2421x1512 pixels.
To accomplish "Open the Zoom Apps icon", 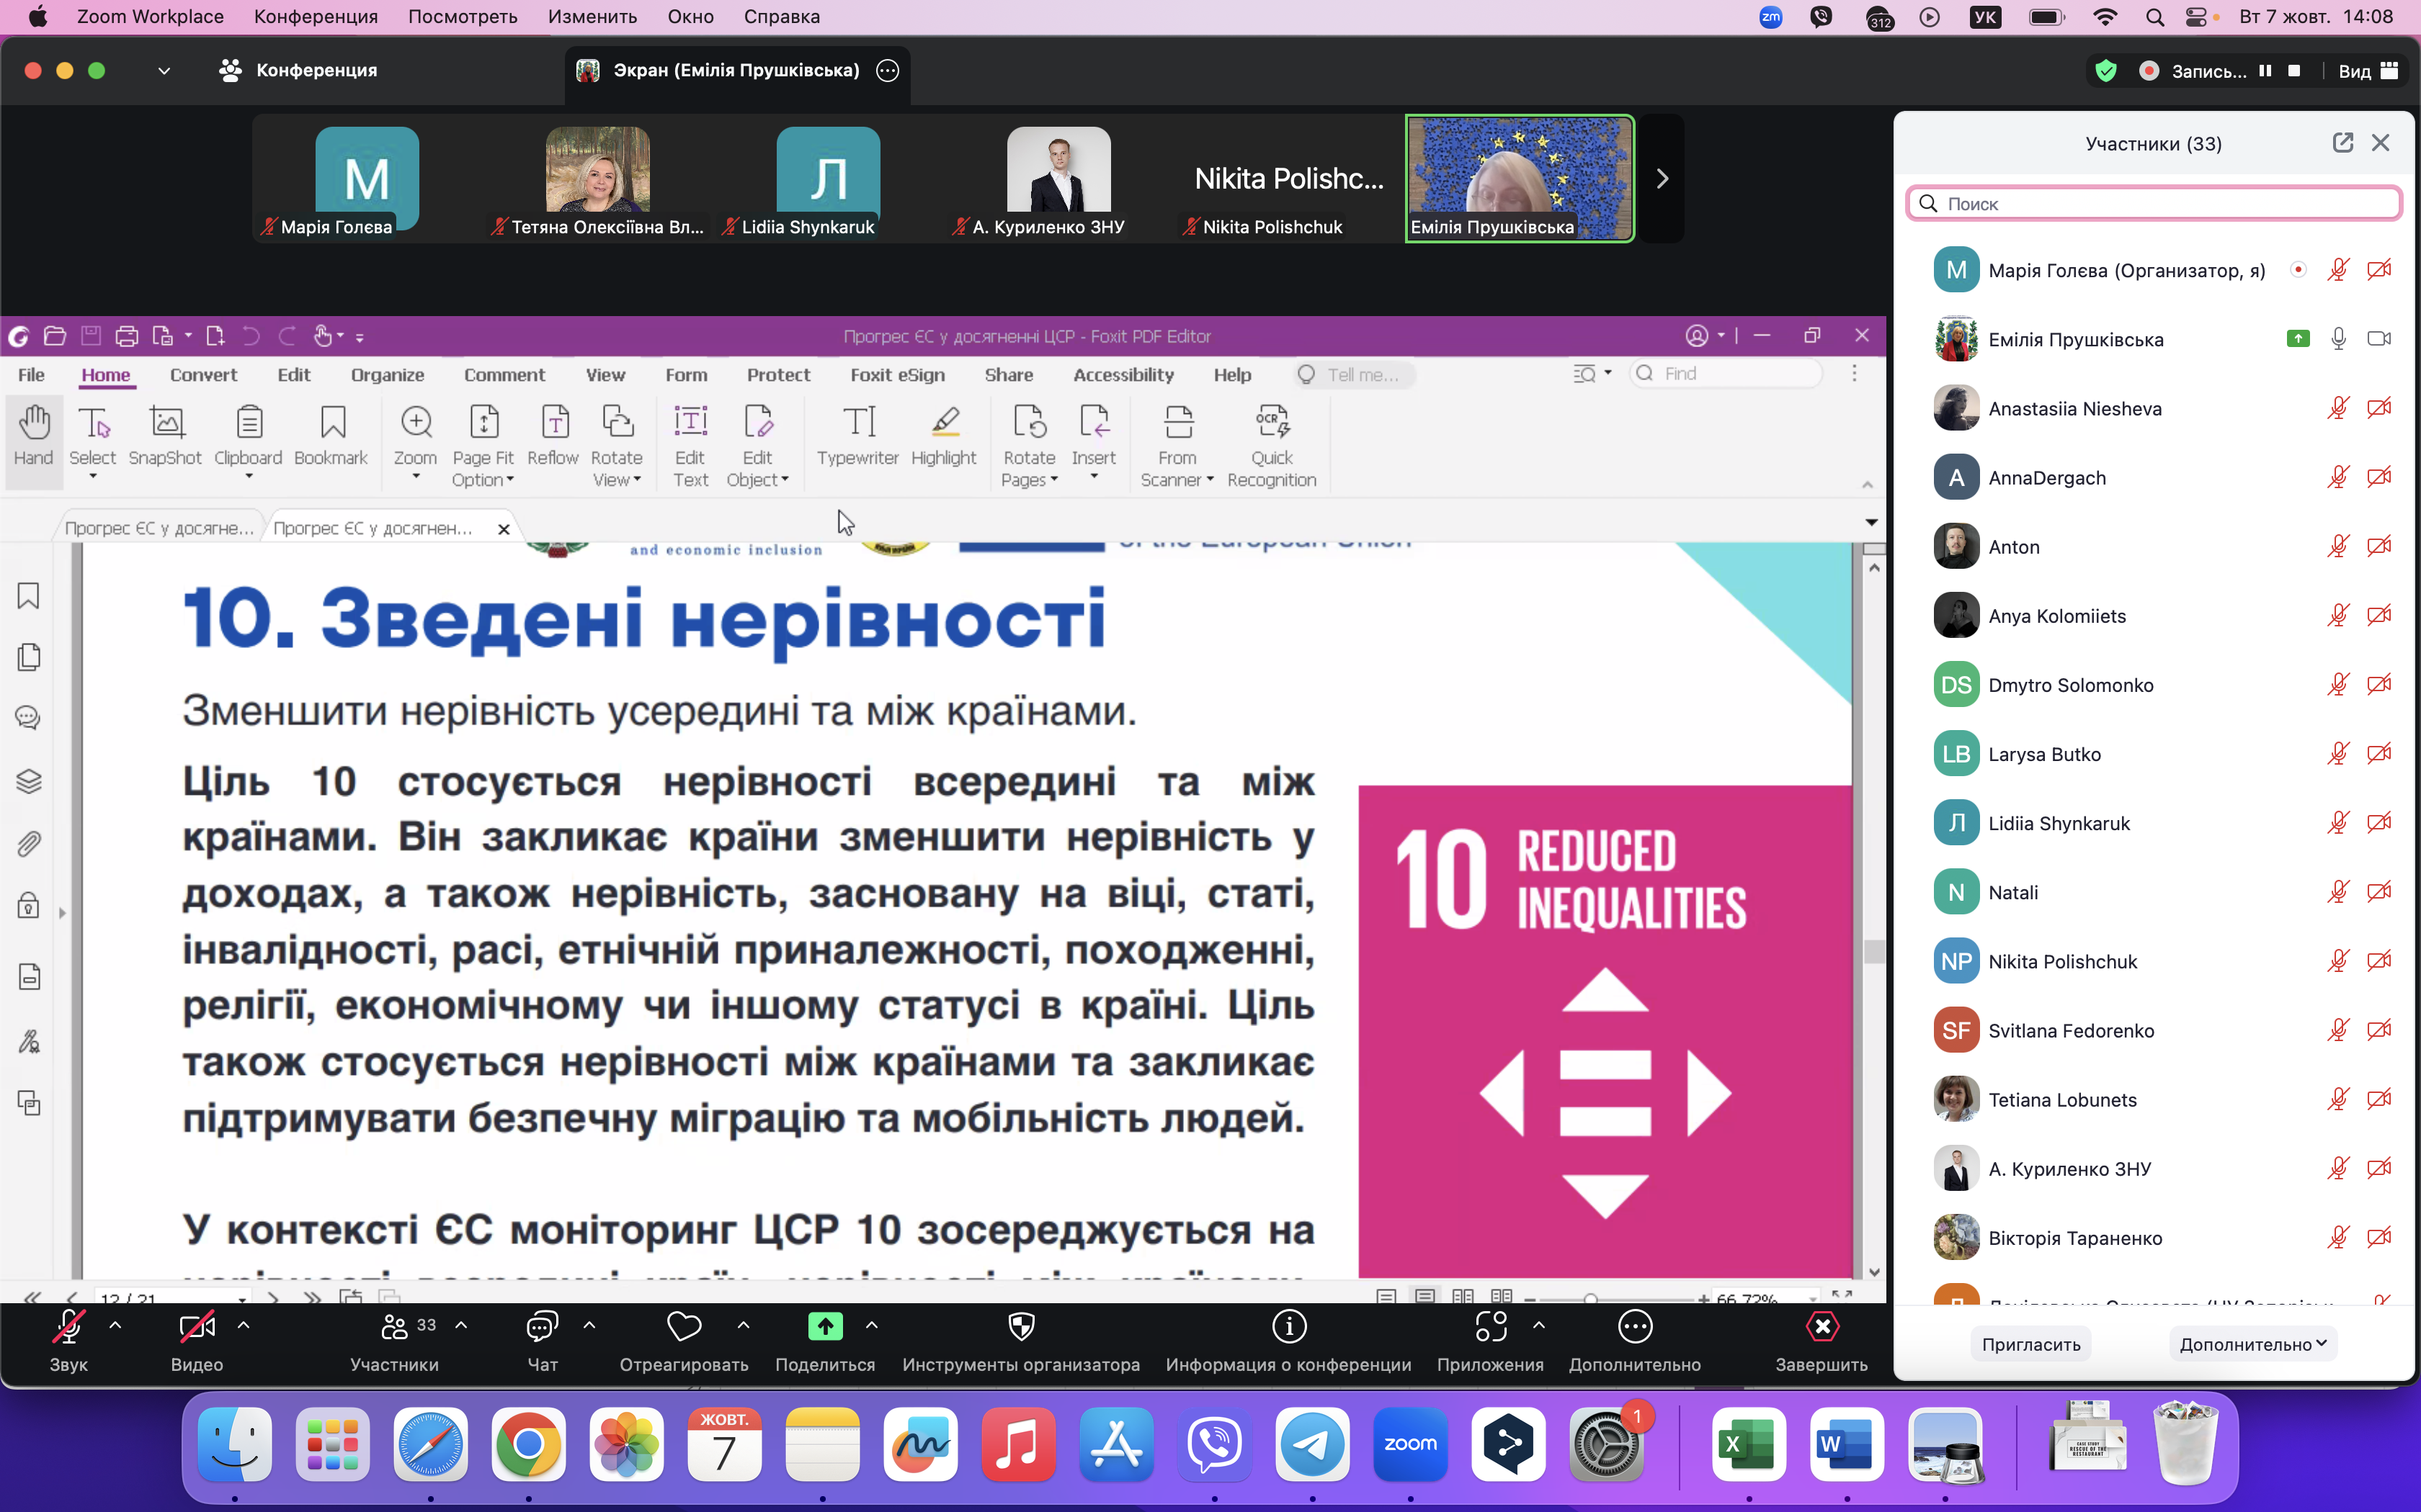I will [1489, 1327].
